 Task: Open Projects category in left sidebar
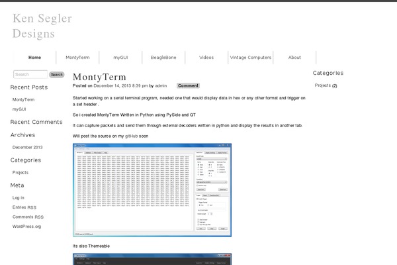(x=21, y=172)
